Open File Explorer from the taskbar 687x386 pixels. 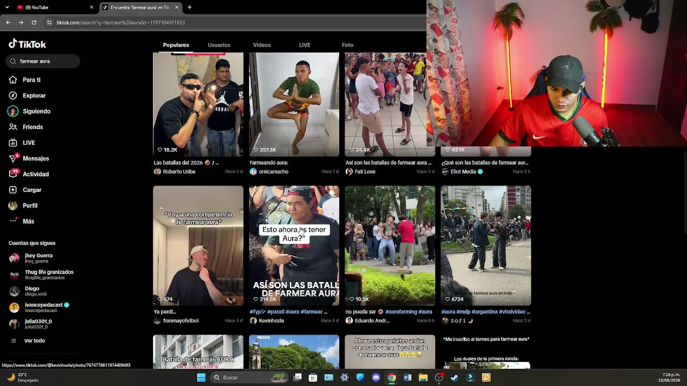pos(423,377)
